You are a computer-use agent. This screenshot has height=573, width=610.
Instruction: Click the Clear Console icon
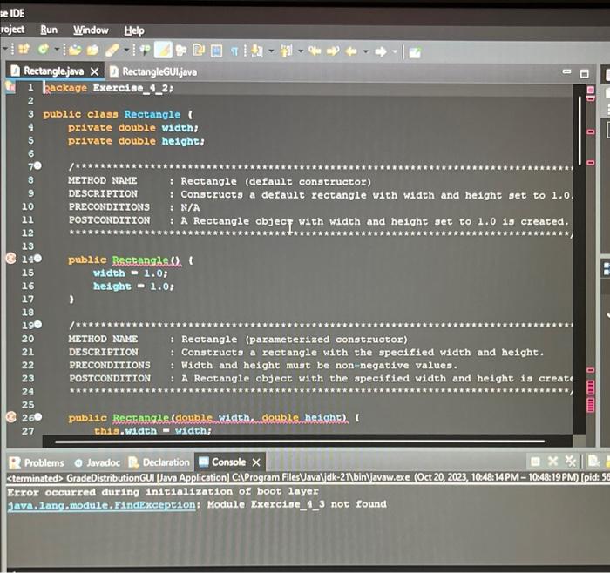pos(593,461)
